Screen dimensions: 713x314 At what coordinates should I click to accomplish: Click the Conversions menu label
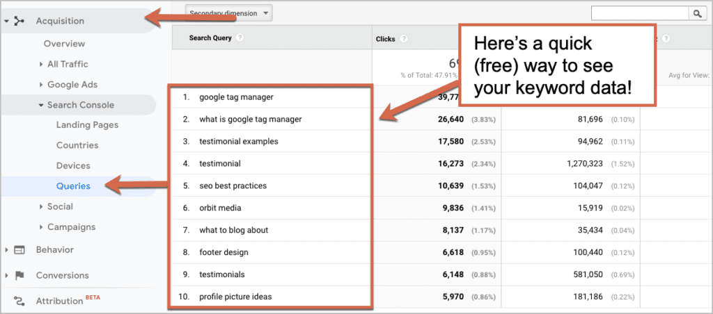[62, 275]
